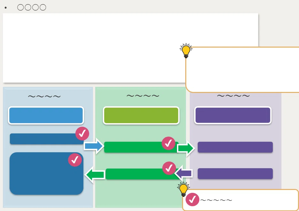This screenshot has height=211, width=299.
Task: Click the checkmark badge on the upper green bar
Action: pyautogui.click(x=168, y=143)
